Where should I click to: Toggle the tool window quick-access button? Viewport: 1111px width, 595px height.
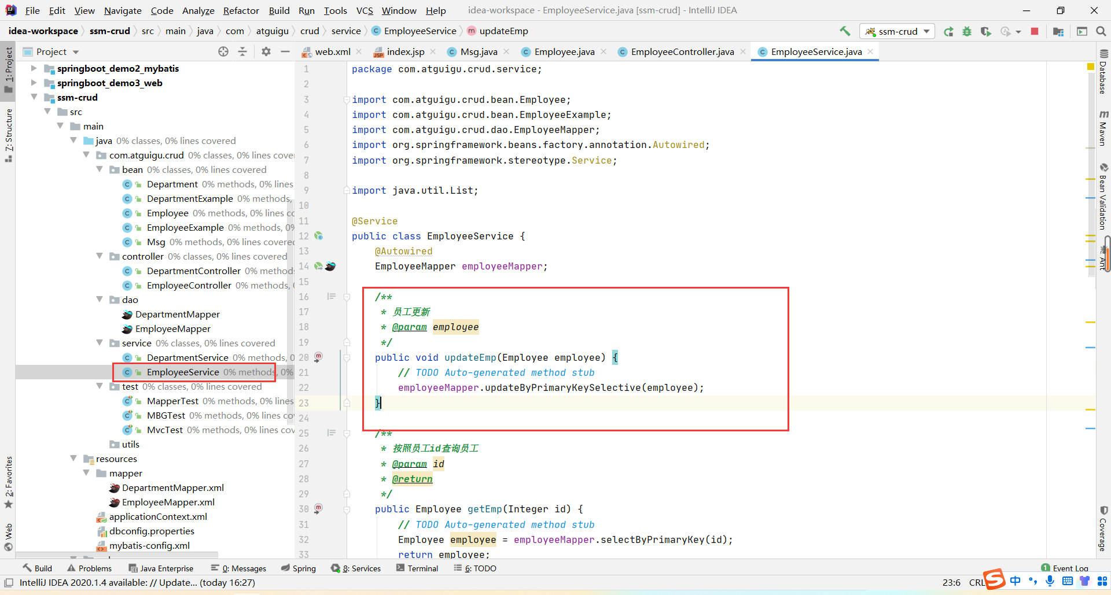point(8,583)
